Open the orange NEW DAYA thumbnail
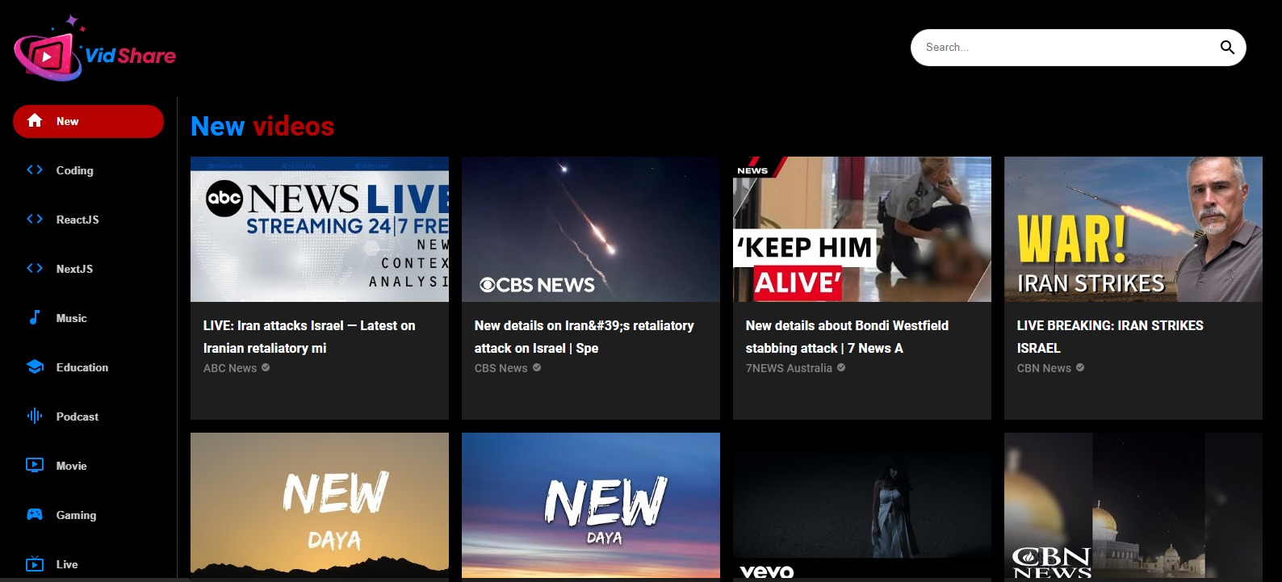Image resolution: width=1282 pixels, height=582 pixels. (320, 505)
